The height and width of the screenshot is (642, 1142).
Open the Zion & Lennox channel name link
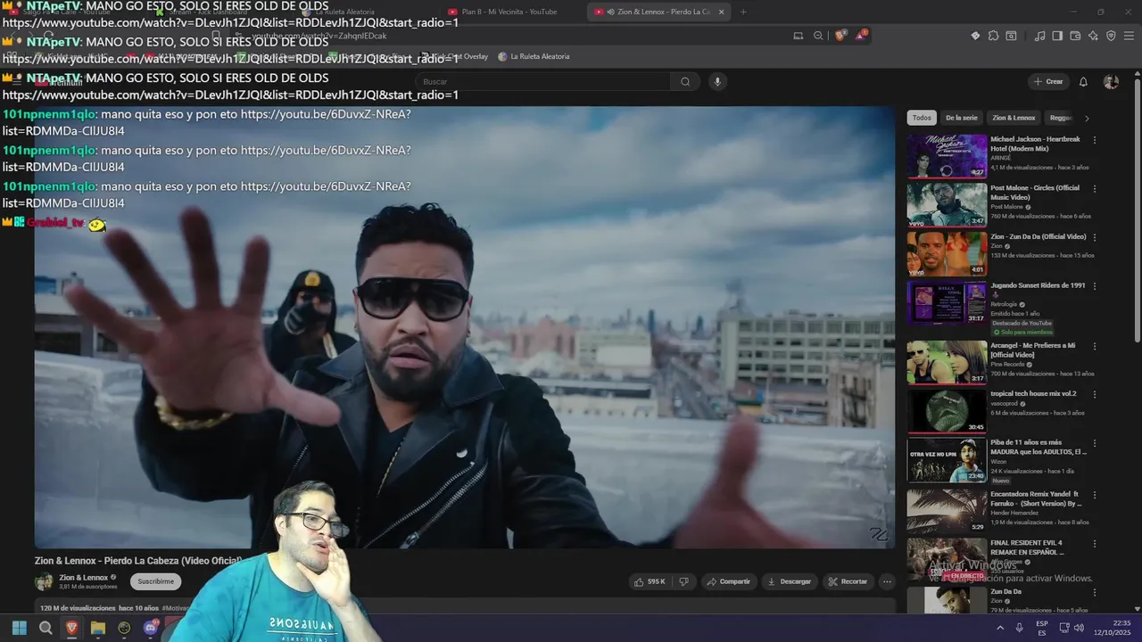84,578
